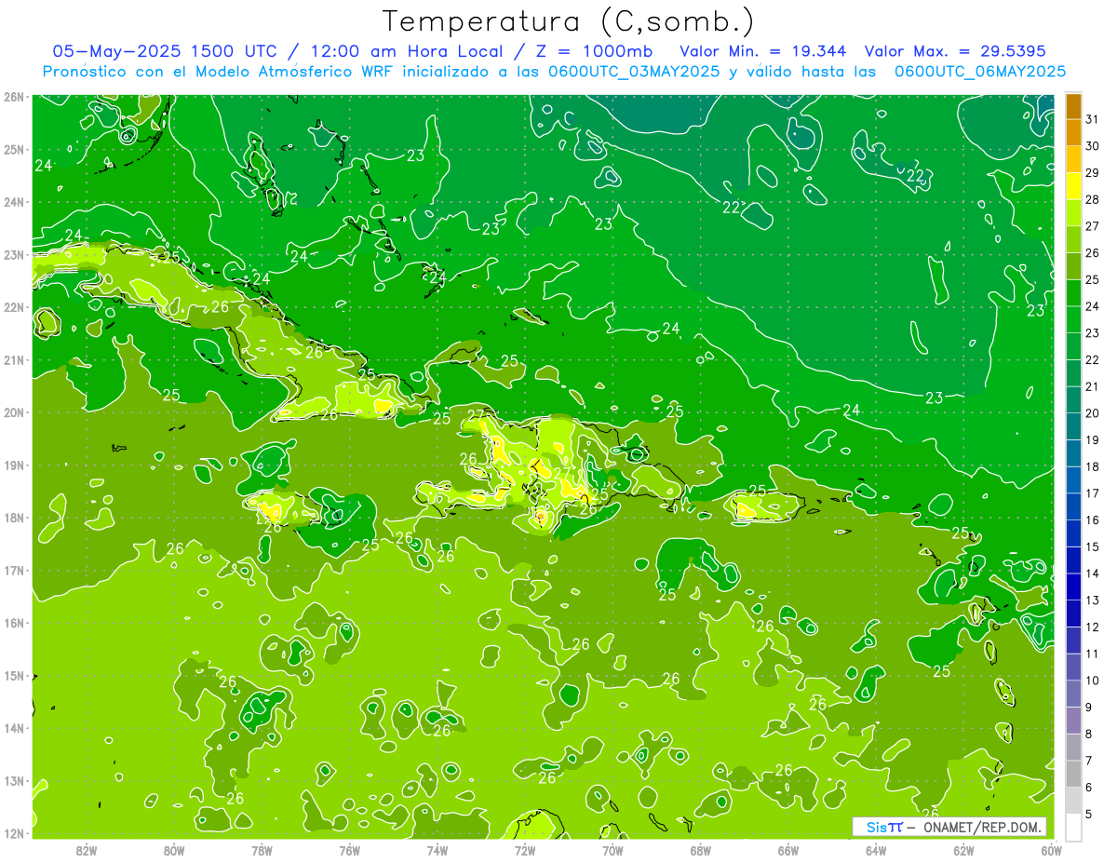Click legend value "5" on the color scale
This screenshot has height=863, width=1117.
tap(1089, 813)
